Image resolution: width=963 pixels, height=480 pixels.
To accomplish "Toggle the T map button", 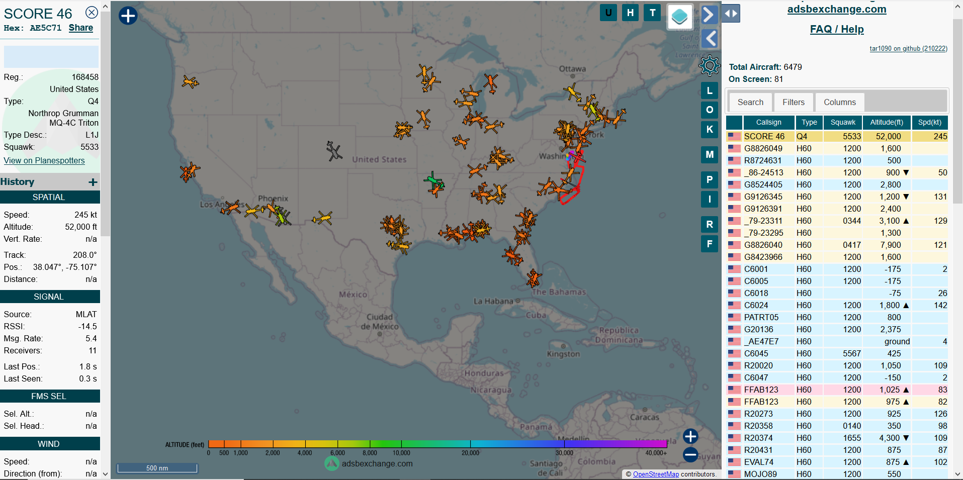I will coord(653,13).
